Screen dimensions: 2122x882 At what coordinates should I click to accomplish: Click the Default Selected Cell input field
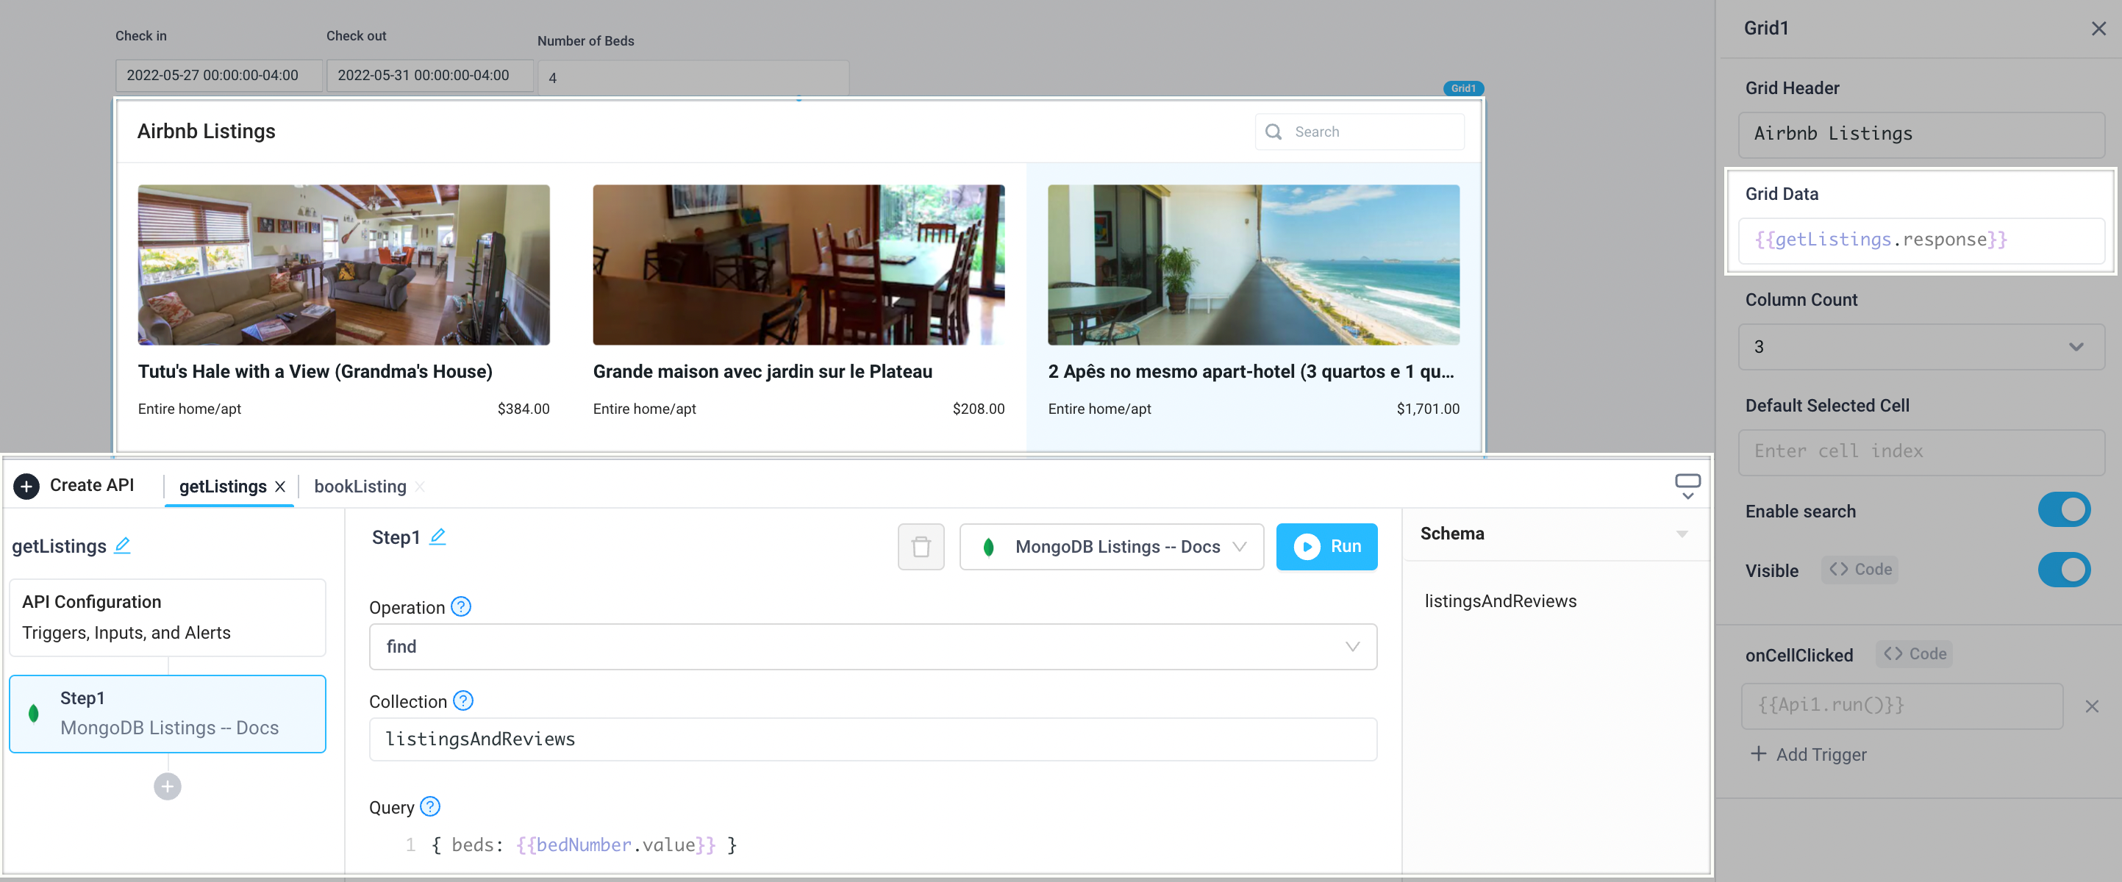pos(1921,451)
